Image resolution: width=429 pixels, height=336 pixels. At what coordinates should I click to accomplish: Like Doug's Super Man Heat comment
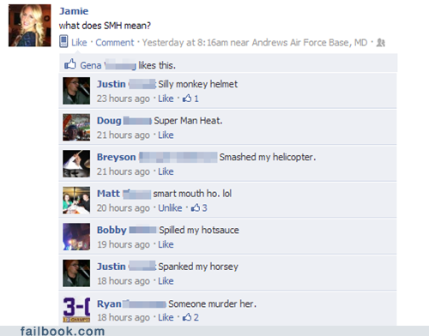pyautogui.click(x=166, y=135)
